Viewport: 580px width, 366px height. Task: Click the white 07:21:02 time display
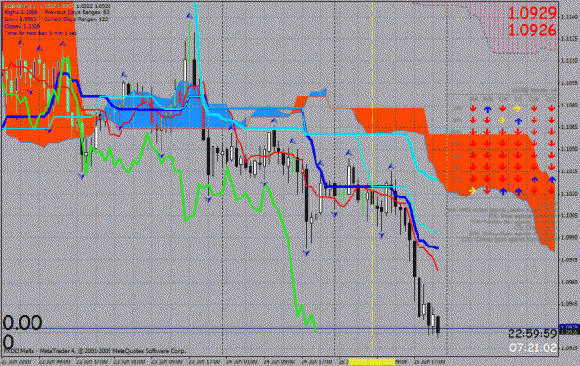tap(533, 347)
